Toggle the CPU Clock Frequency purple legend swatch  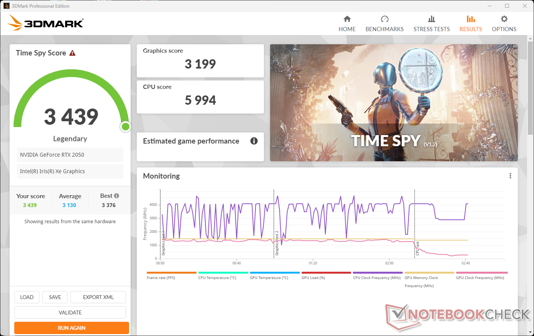(378, 272)
